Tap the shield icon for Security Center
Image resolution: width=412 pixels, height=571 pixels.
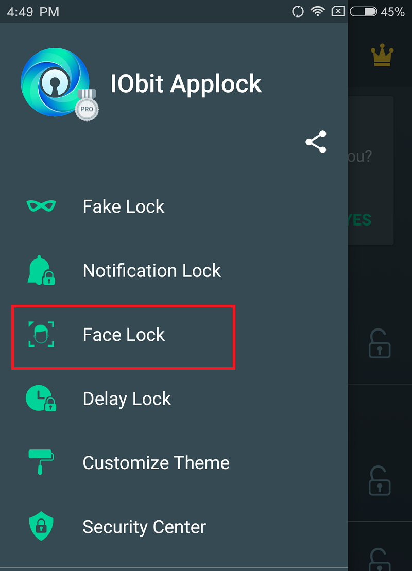coord(41,526)
